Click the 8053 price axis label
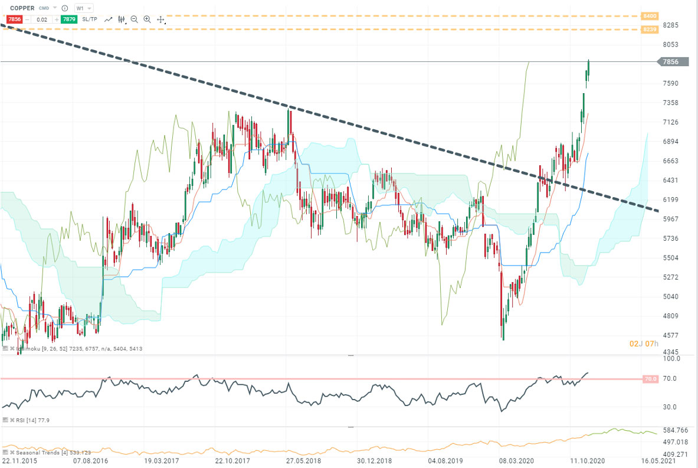698x468 pixels. [x=670, y=44]
